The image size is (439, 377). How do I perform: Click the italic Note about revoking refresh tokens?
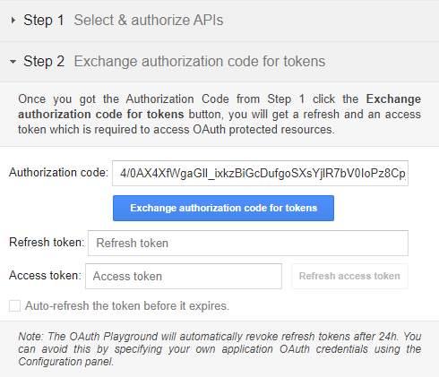(219, 349)
